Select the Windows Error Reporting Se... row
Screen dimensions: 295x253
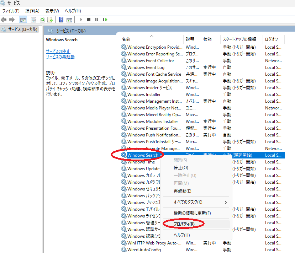[202, 54]
